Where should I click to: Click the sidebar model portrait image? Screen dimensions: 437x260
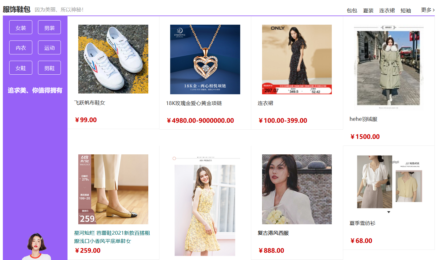(x=36, y=246)
